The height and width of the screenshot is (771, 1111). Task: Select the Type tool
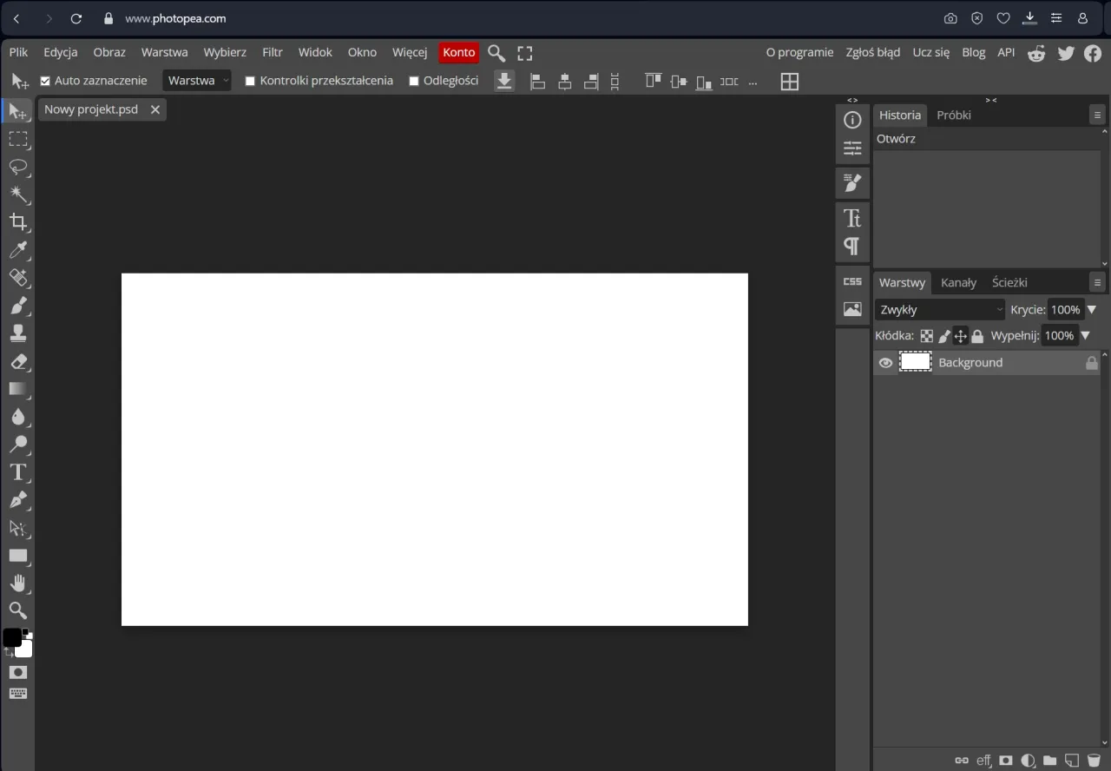[x=19, y=472]
